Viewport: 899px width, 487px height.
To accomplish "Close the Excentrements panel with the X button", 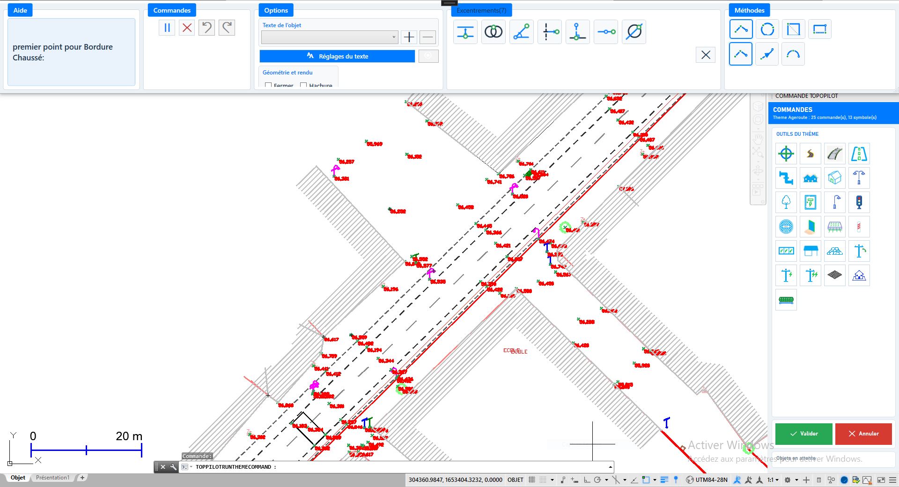I will point(706,55).
